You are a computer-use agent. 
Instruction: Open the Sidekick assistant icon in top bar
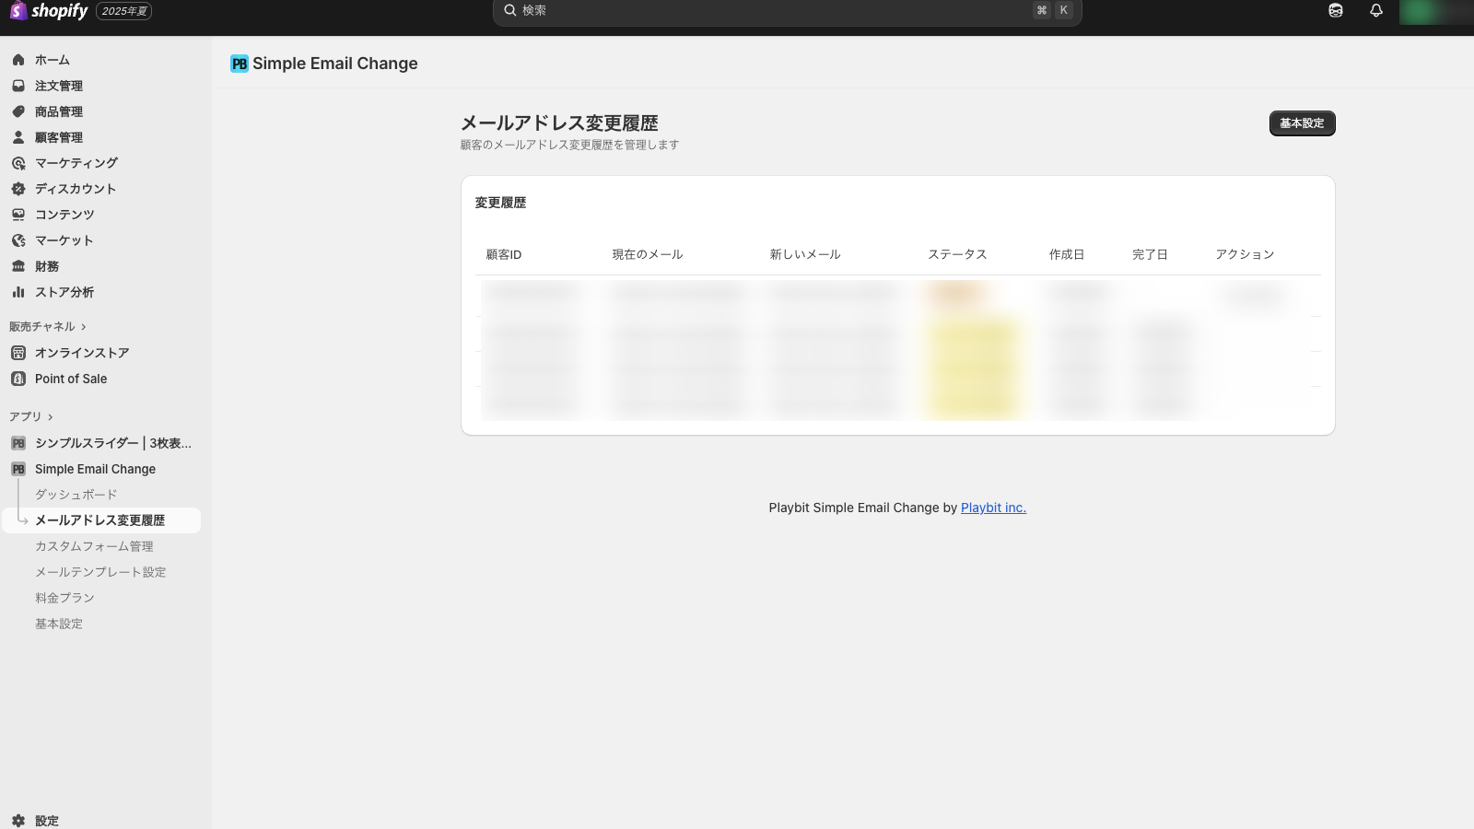coord(1336,11)
